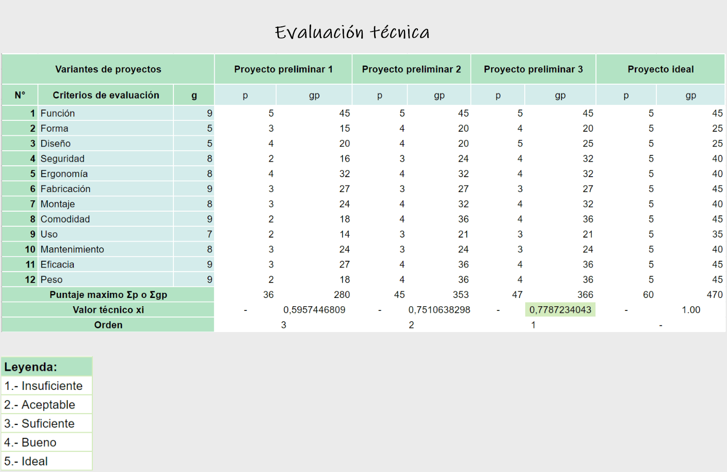The image size is (727, 472).
Task: Select the '4.- Bueno' legend entry
Action: click(x=46, y=443)
